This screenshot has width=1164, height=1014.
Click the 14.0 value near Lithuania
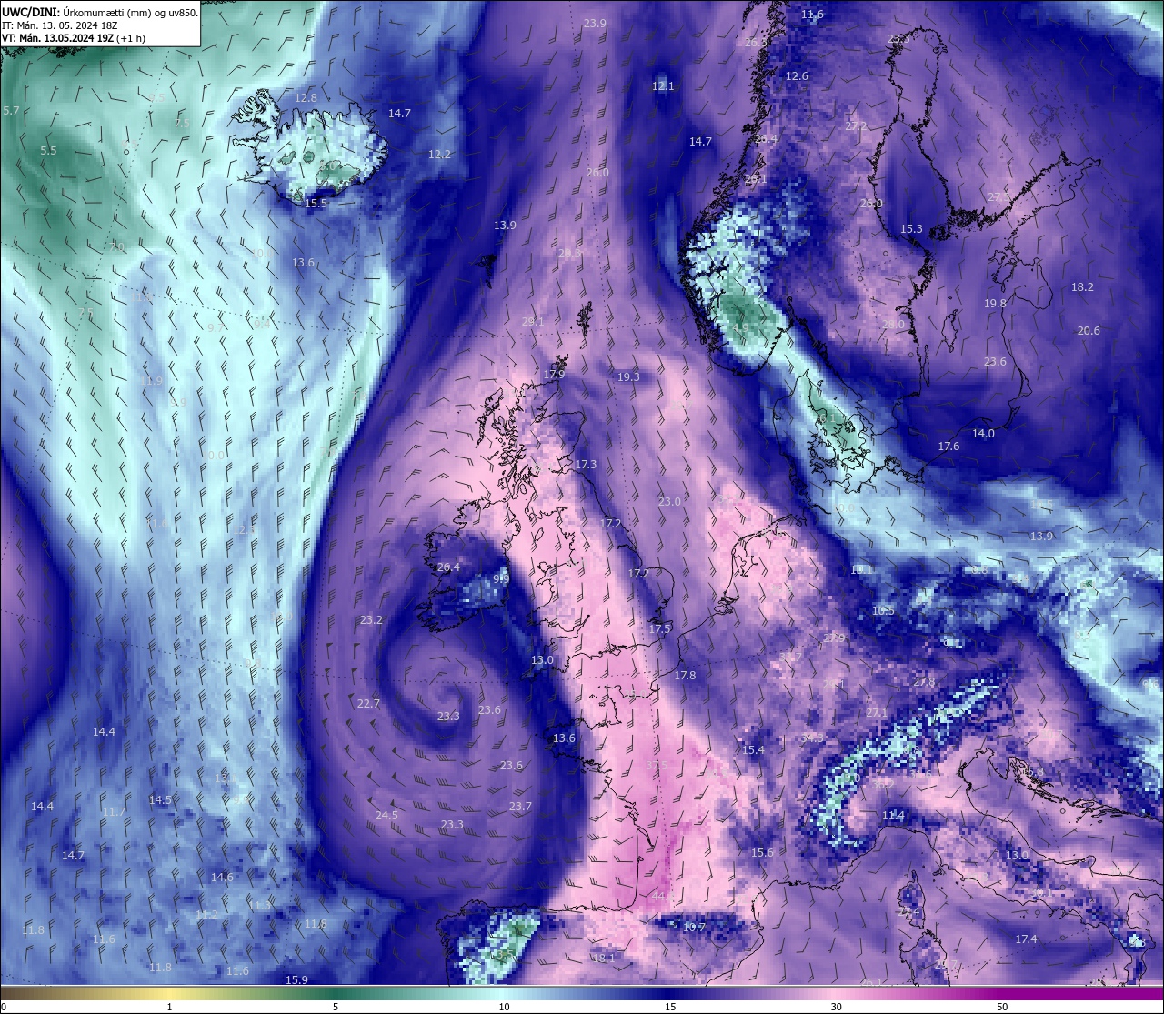coord(983,434)
